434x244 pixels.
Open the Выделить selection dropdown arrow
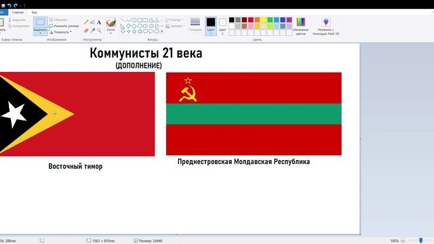point(41,33)
